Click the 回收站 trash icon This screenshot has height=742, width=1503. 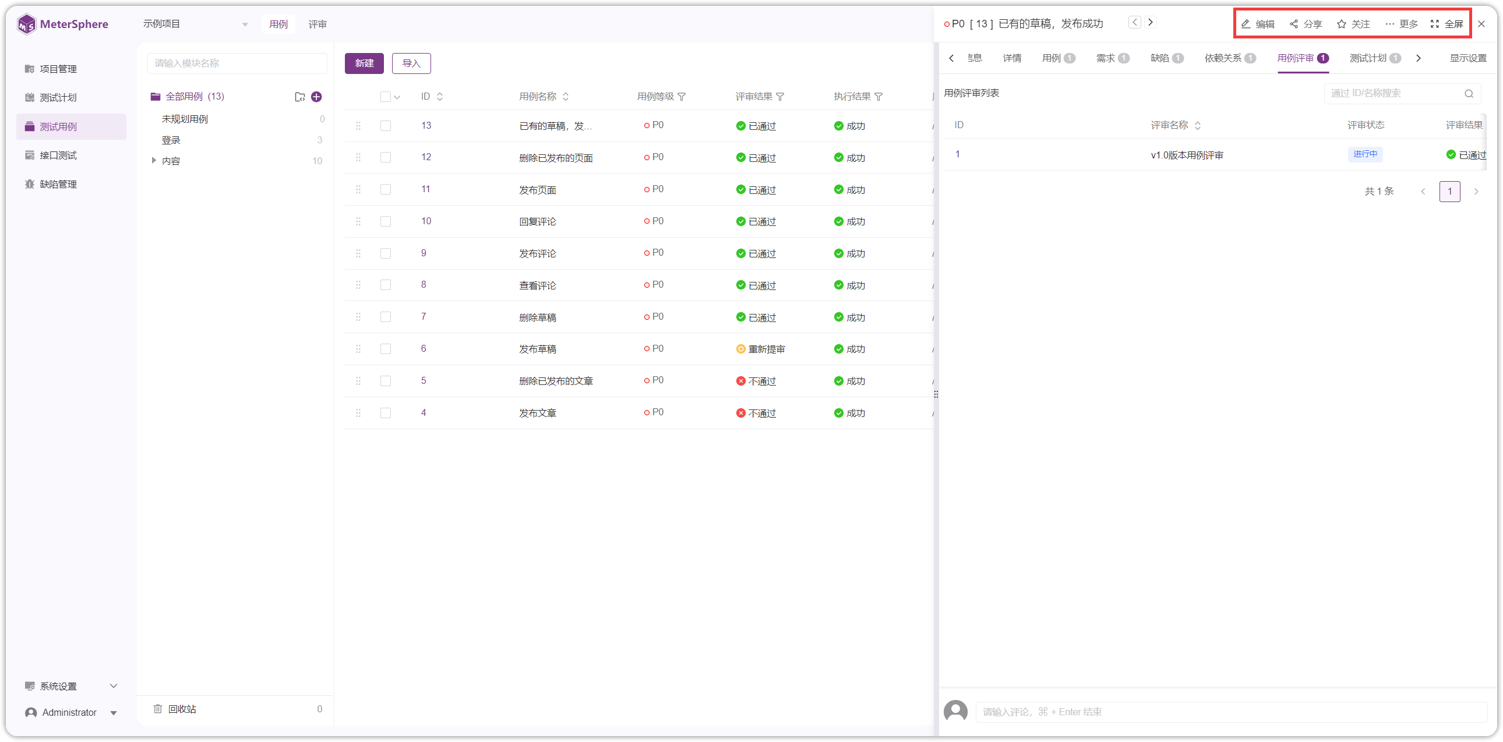click(157, 709)
